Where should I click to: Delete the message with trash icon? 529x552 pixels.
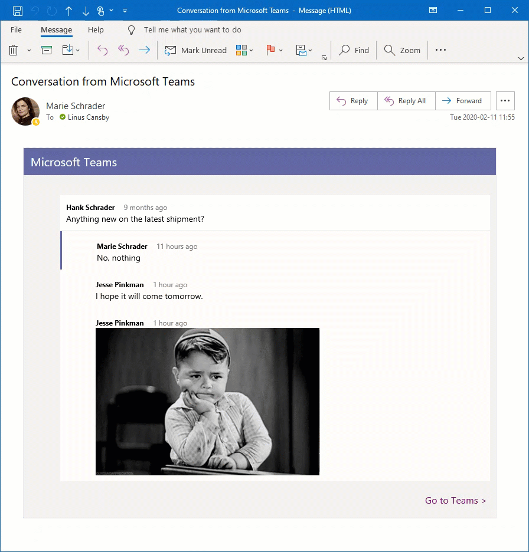point(14,50)
